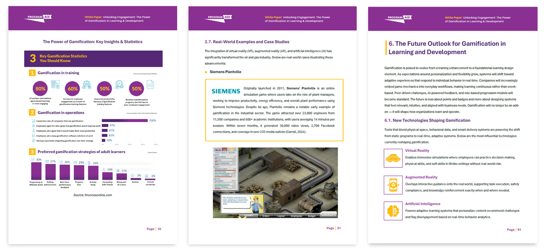
Task: Click the Virtual currencies icon above the 2% bar
Action: coord(146,176)
